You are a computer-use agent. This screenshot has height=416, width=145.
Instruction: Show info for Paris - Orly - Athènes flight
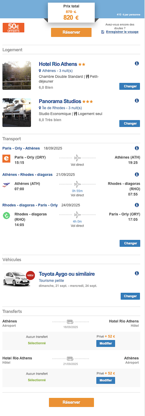[137, 148]
